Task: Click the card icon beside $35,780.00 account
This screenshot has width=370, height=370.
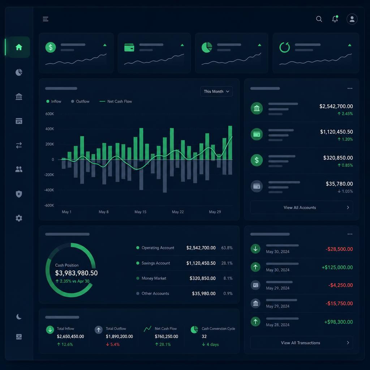Action: click(257, 186)
